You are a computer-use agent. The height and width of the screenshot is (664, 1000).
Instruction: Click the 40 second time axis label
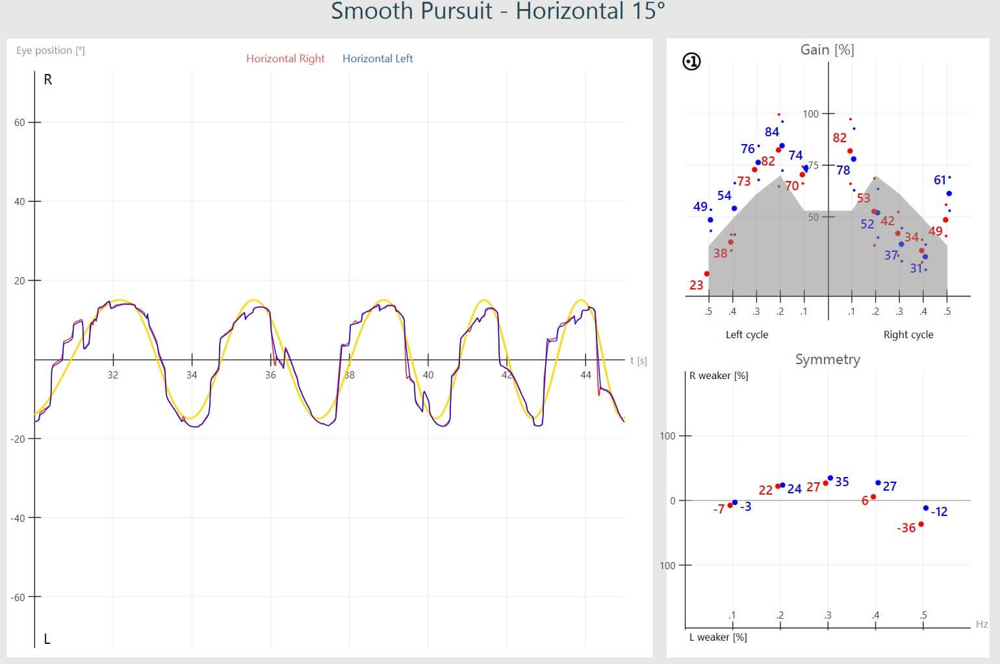[428, 375]
